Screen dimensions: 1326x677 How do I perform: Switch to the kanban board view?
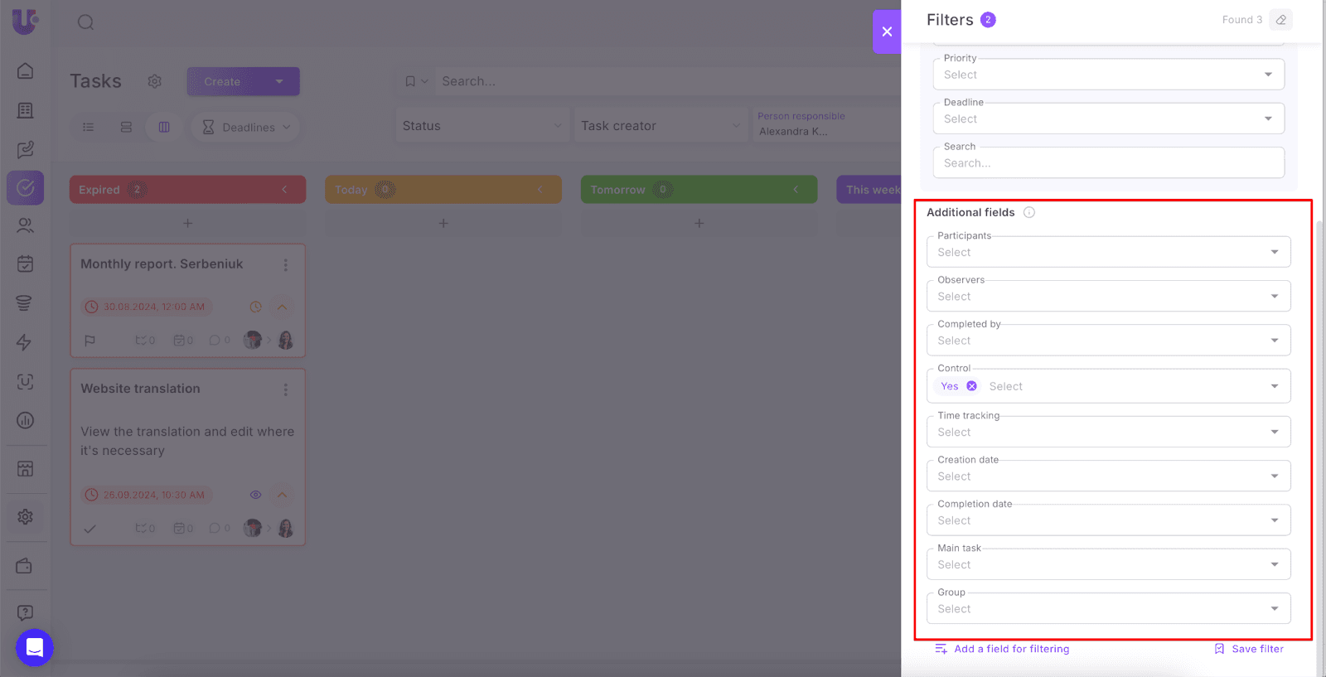(x=164, y=127)
